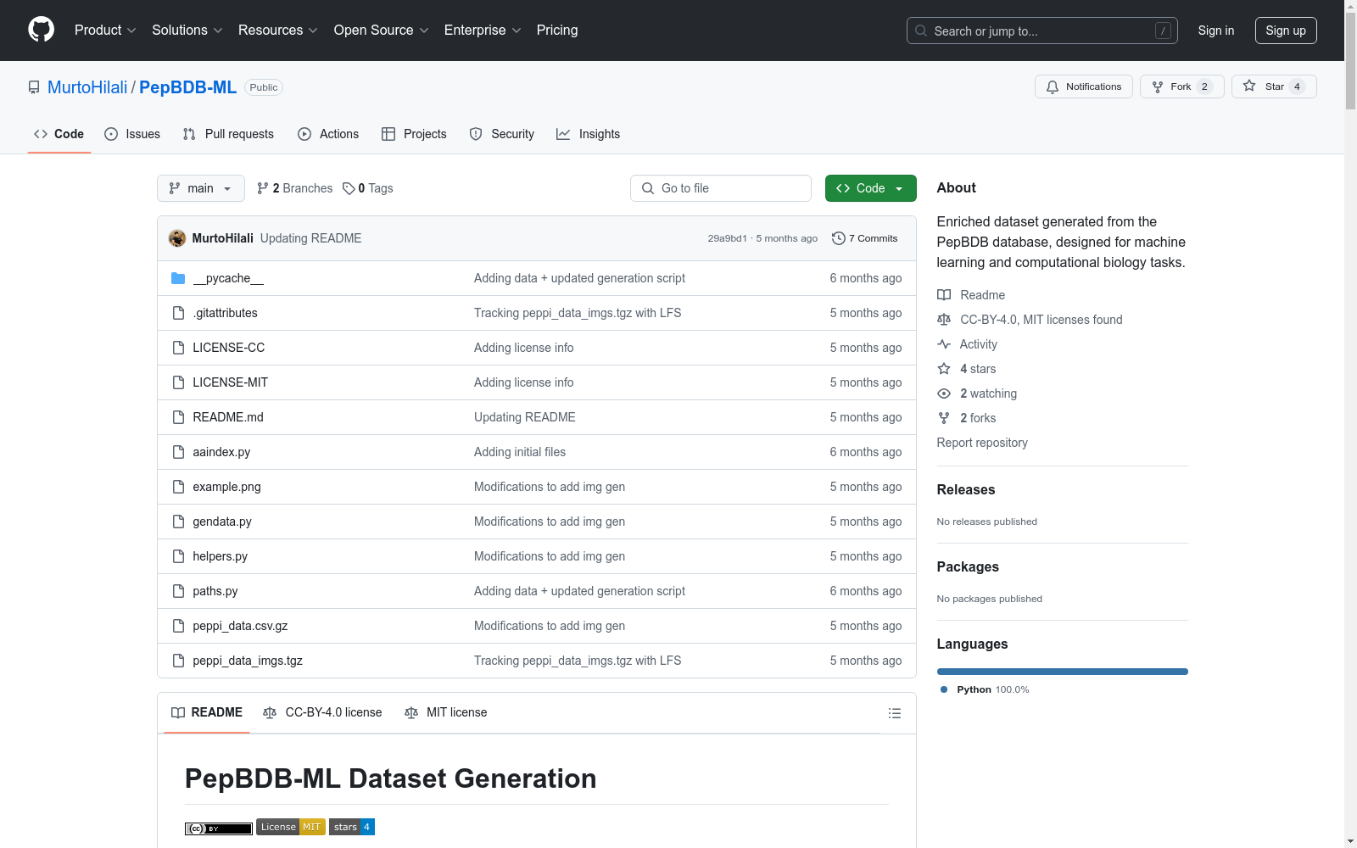
Task: Click the Star icon
Action: (1249, 86)
